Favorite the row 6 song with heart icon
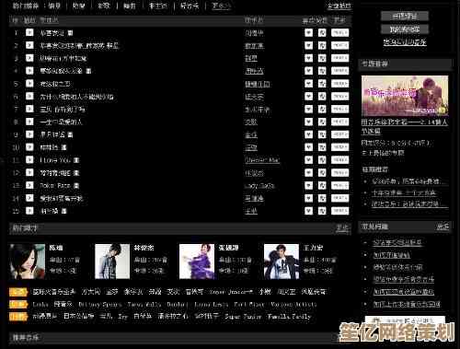The image size is (460, 349). click(x=308, y=97)
